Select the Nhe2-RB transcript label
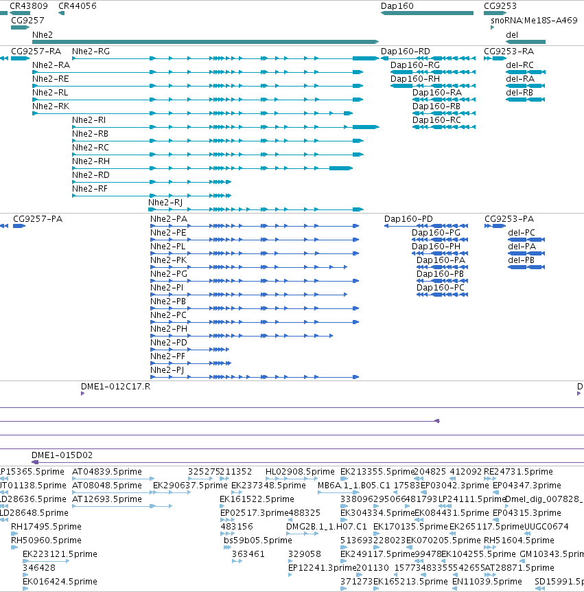 pos(90,134)
